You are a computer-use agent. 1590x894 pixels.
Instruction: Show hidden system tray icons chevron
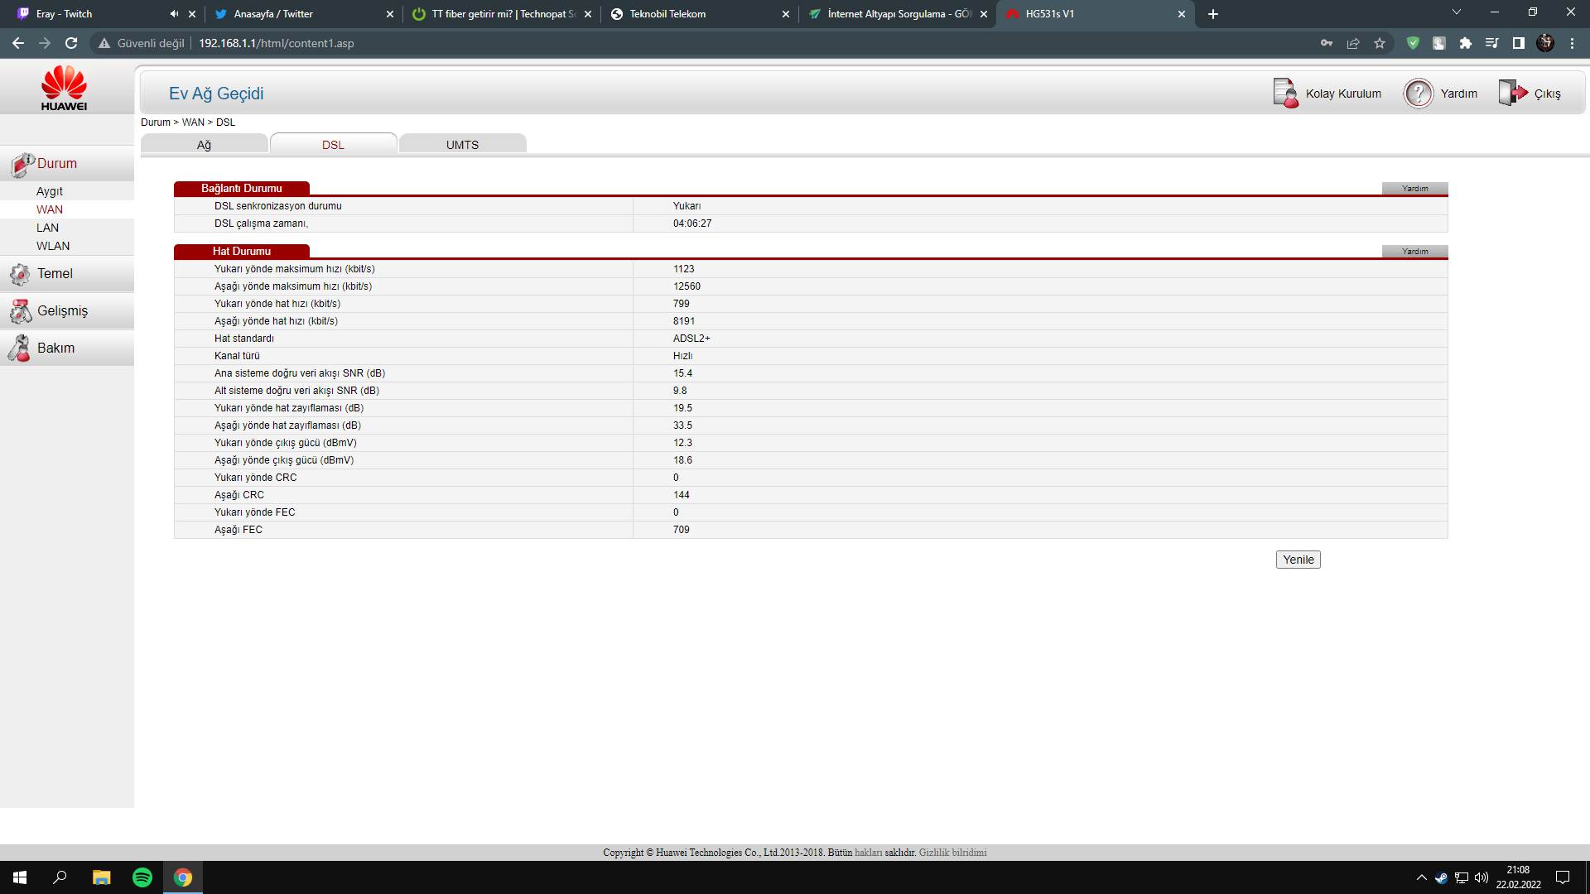coord(1422,877)
